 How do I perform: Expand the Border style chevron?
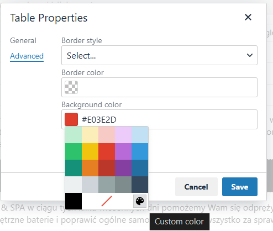click(x=250, y=55)
